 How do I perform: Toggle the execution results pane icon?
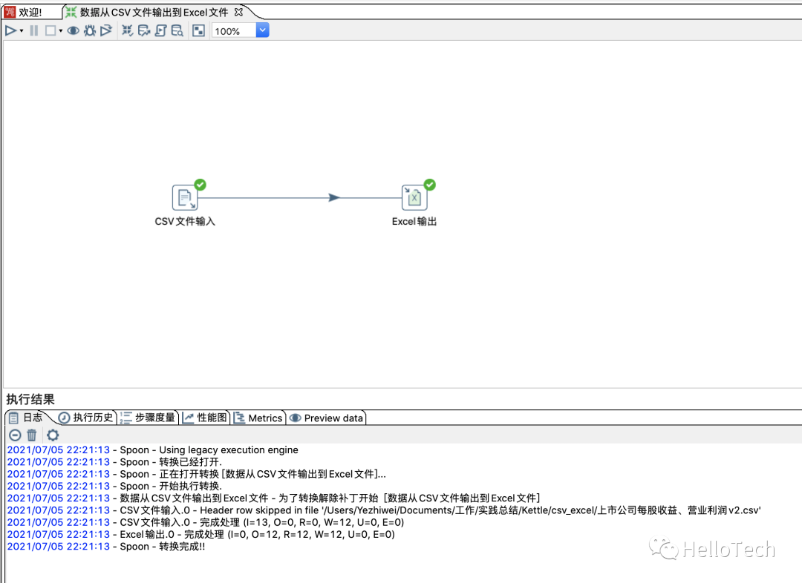pyautogui.click(x=198, y=30)
